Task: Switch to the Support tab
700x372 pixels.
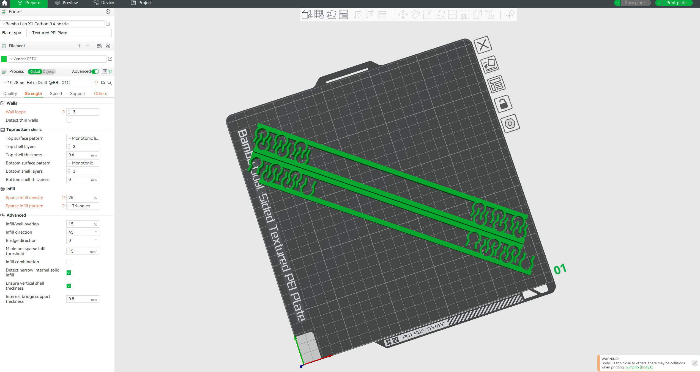Action: pyautogui.click(x=78, y=94)
